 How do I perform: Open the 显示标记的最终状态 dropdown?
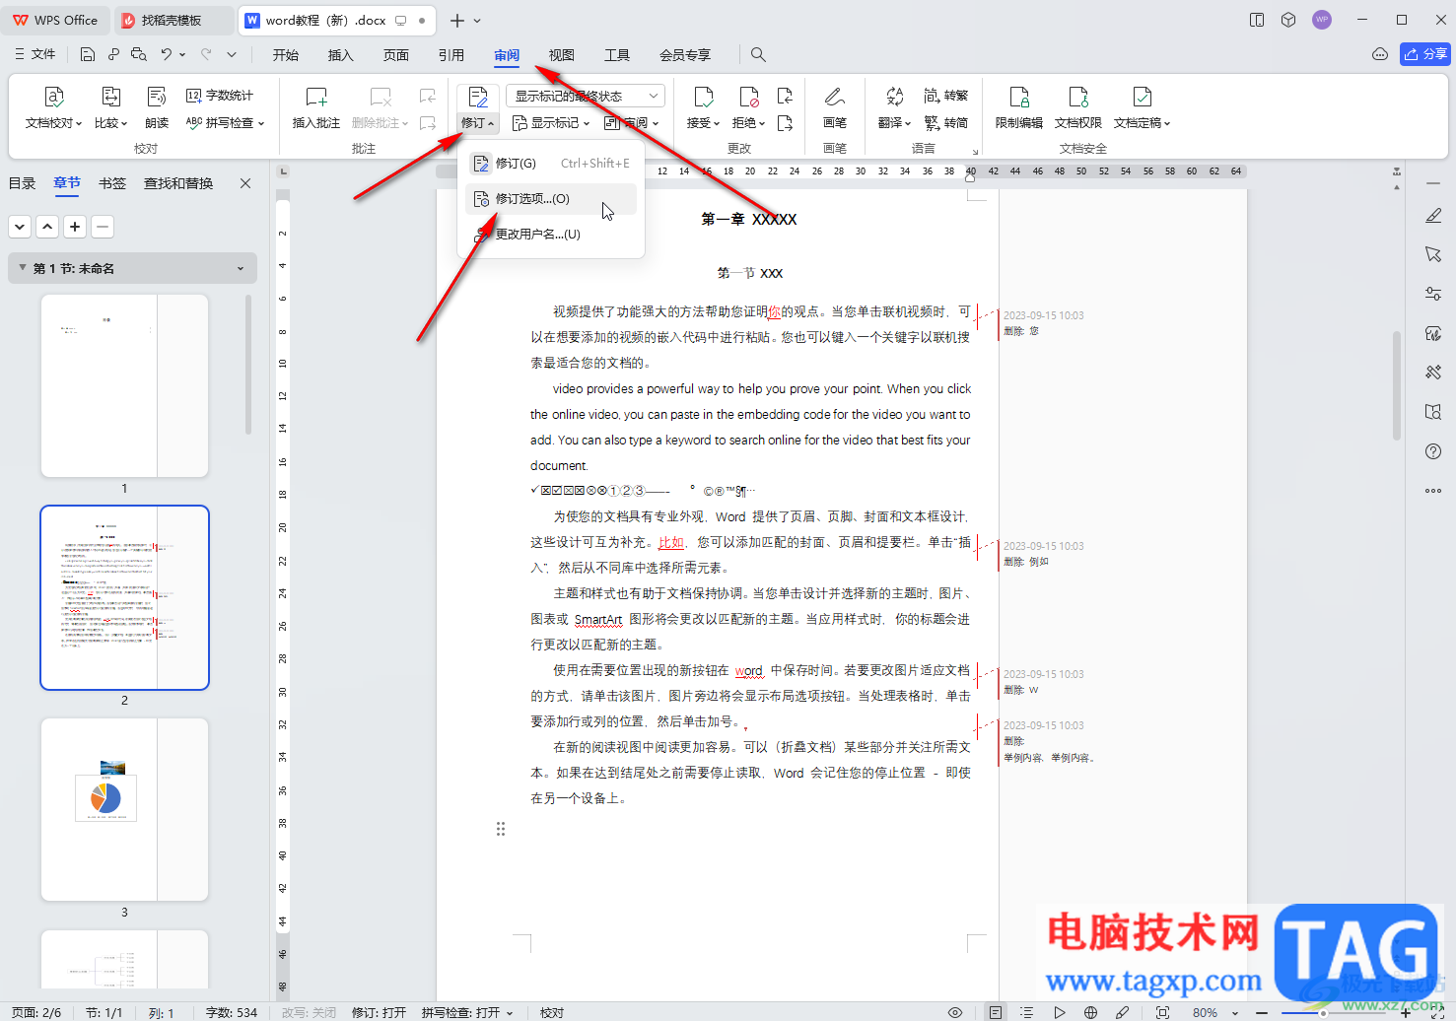586,96
